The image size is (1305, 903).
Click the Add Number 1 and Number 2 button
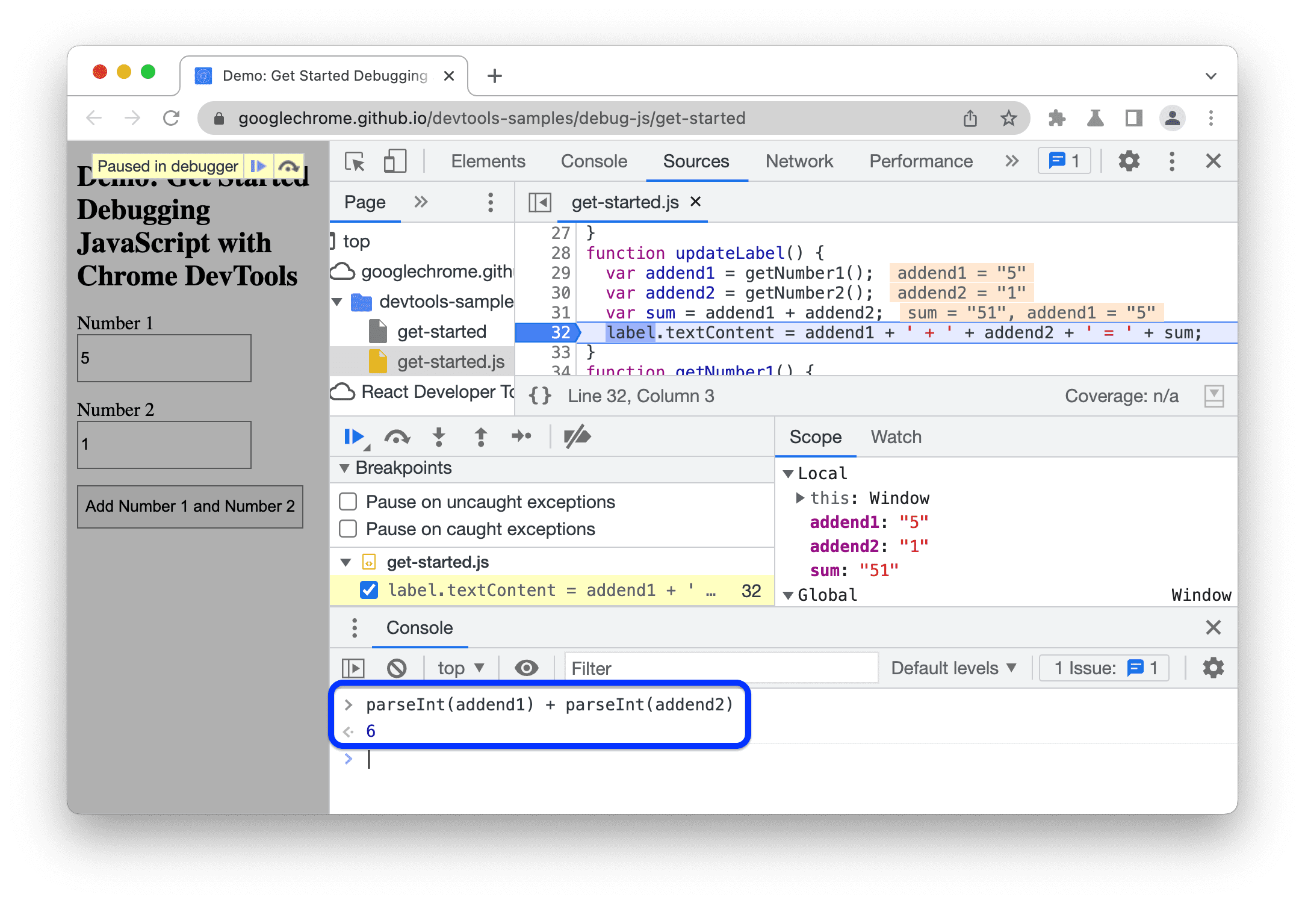coord(191,506)
